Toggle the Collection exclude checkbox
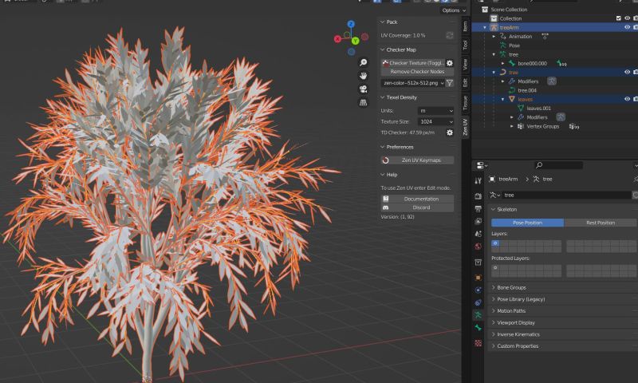This screenshot has height=383, width=638. click(619, 18)
